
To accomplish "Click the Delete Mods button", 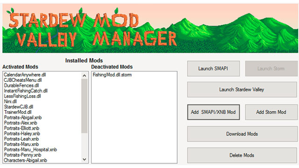I will coord(242,155).
